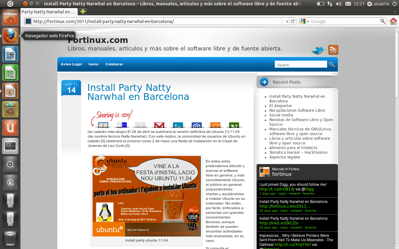Image resolution: width=399 pixels, height=249 pixels.
Task: Click the Recent Posts blue arrow icon
Action: (x=264, y=82)
